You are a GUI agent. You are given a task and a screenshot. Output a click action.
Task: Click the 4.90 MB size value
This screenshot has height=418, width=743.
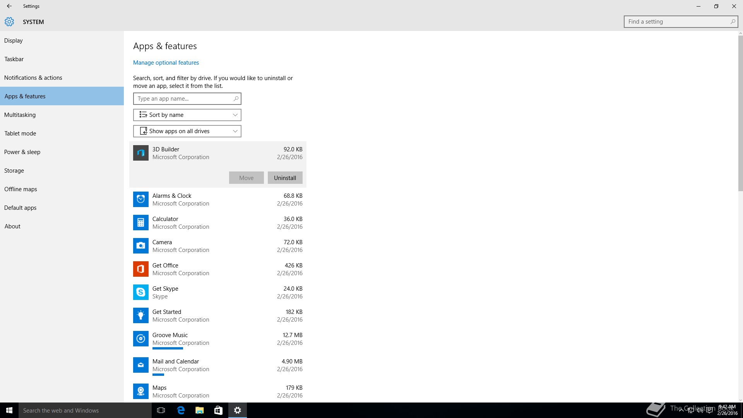pyautogui.click(x=292, y=361)
